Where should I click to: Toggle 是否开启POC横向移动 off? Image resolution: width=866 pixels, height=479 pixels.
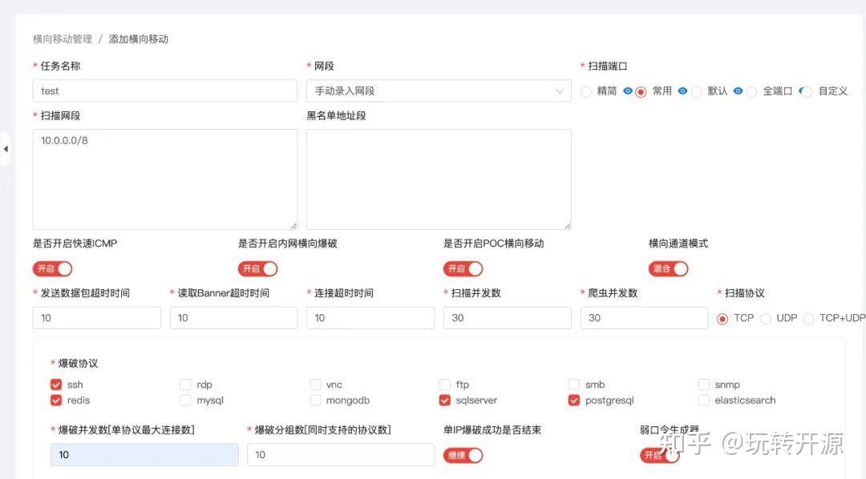463,268
